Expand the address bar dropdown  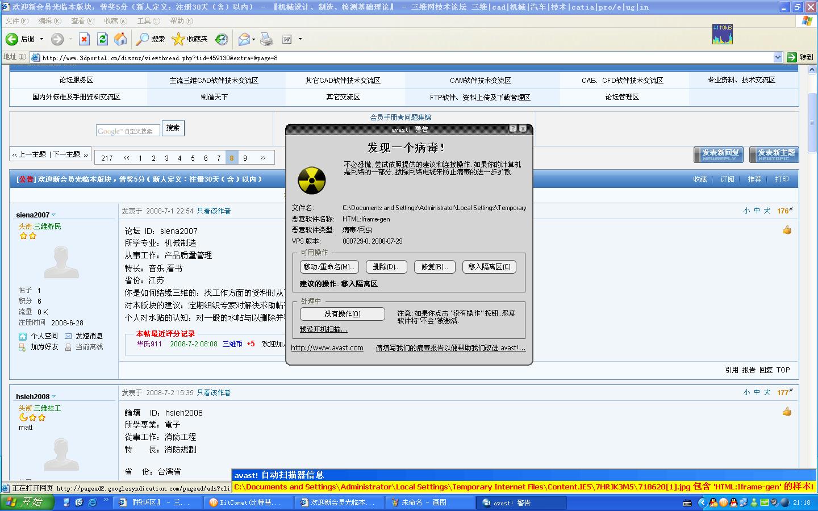point(778,57)
